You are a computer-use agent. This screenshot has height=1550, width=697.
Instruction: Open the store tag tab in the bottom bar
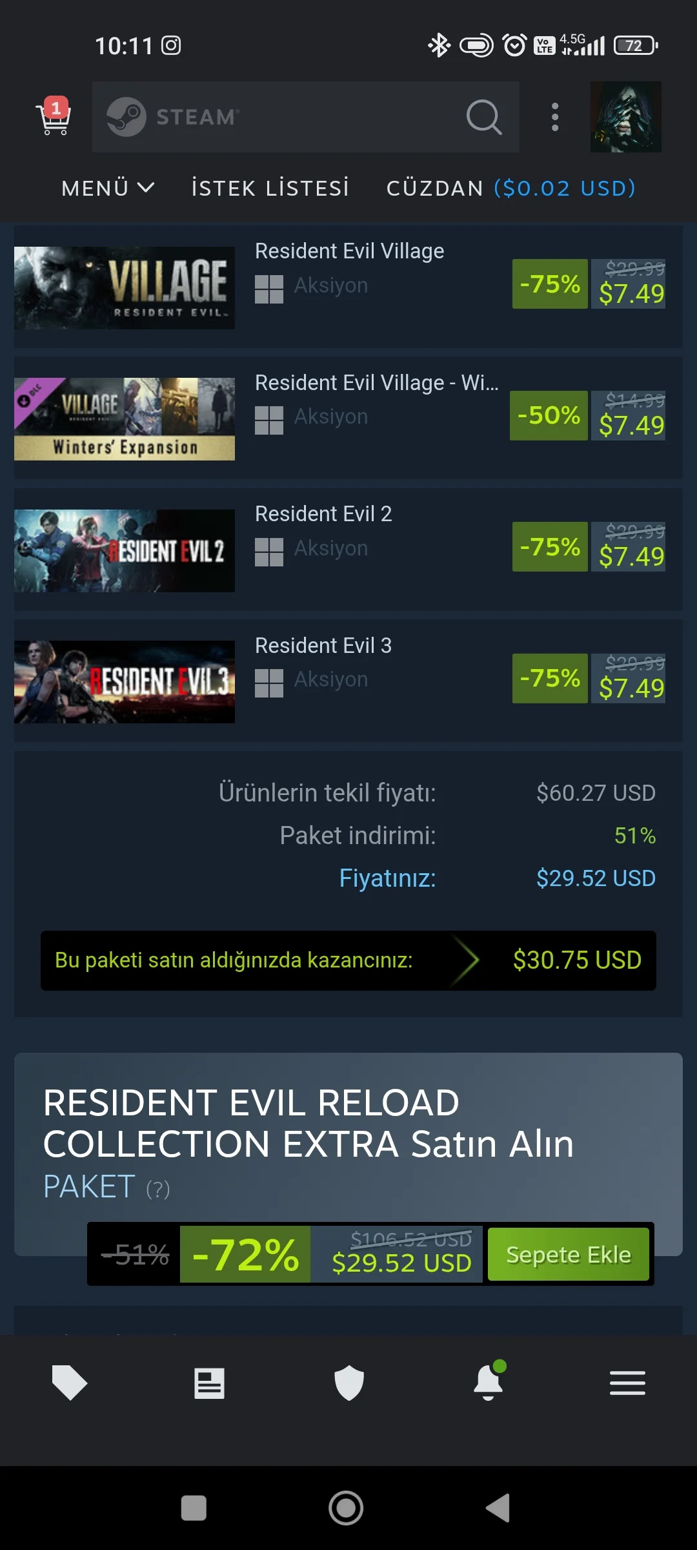pyautogui.click(x=70, y=1383)
